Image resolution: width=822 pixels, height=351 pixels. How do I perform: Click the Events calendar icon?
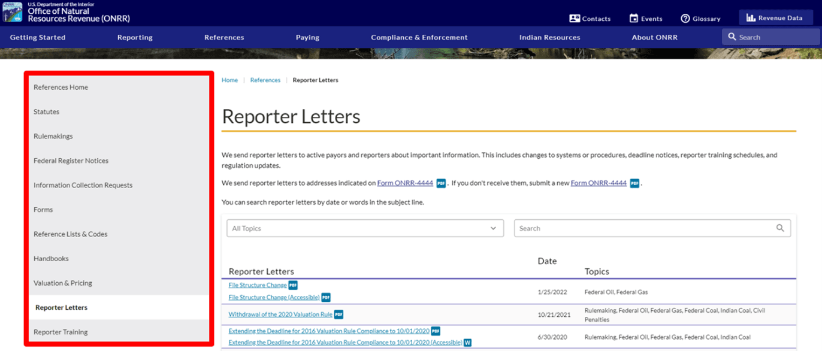click(633, 19)
